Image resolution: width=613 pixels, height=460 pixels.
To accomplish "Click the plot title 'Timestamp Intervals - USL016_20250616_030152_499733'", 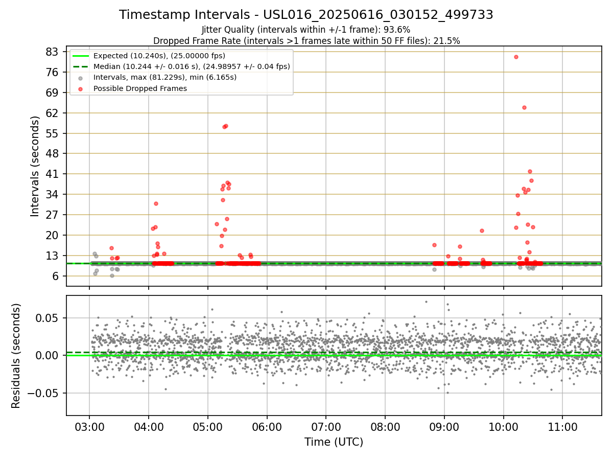I will coord(306,15).
